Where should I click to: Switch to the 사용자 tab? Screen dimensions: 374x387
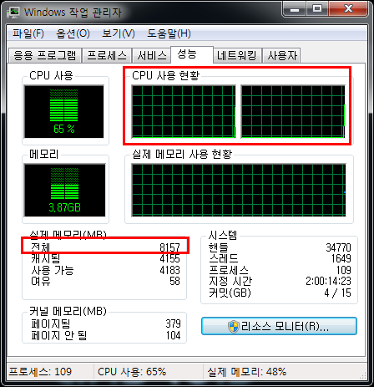click(281, 55)
